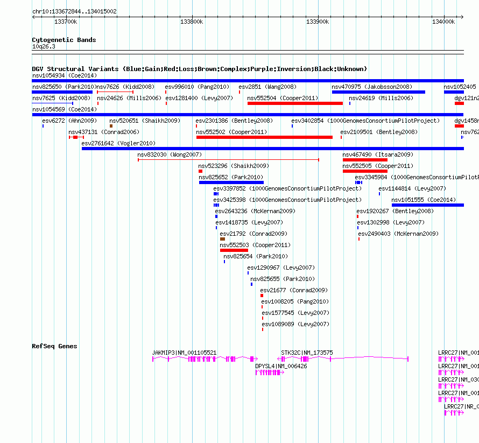This screenshot has width=479, height=443.
Task: Select nsv552505 (Cooper2011) variant label
Action: (378, 166)
